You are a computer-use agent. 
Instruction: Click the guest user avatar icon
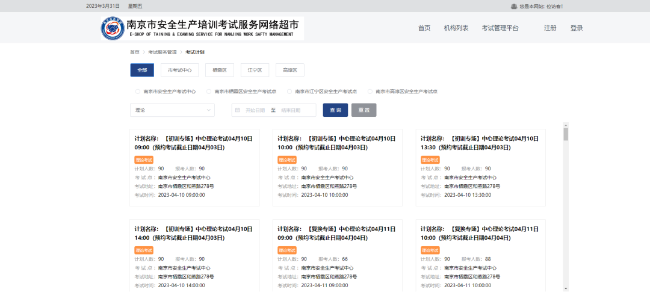(x=513, y=6)
